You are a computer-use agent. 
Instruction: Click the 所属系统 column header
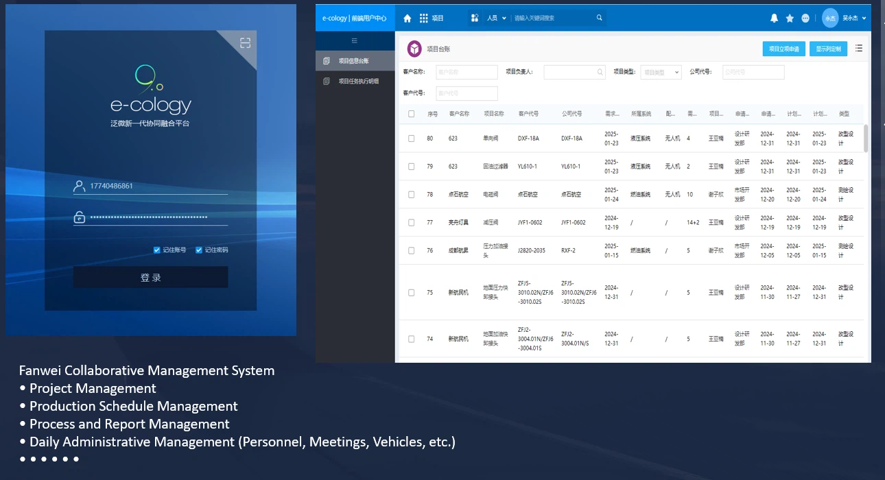(x=641, y=114)
